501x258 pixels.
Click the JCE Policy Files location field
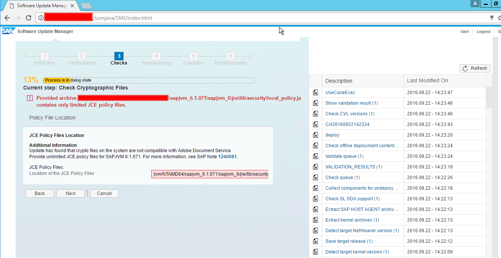pos(210,174)
